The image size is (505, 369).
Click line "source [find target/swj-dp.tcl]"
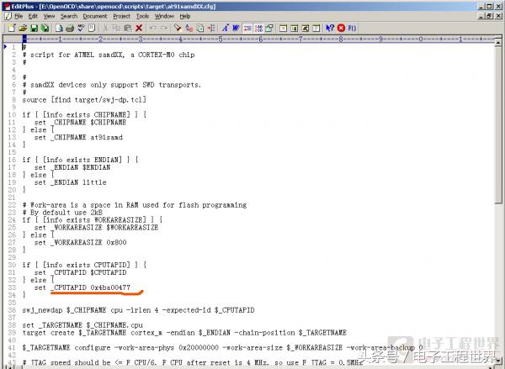[84, 100]
